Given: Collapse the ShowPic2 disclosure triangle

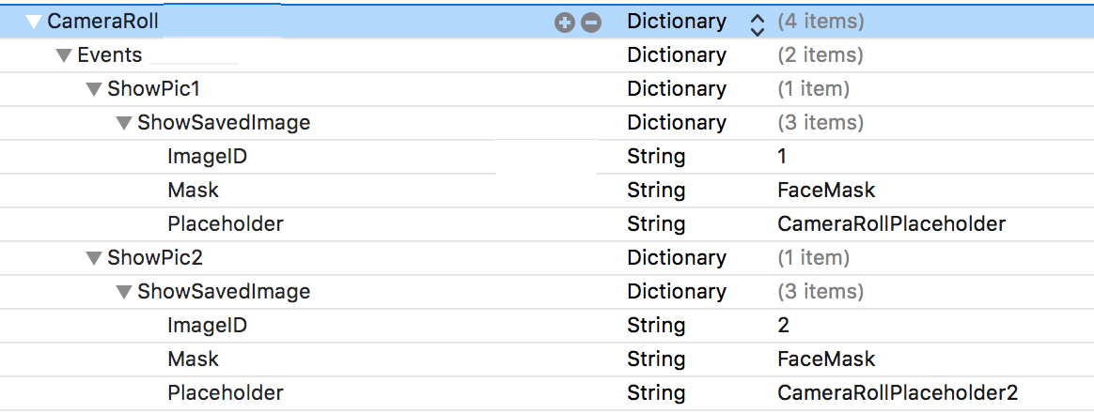Looking at the screenshot, I should (x=94, y=258).
